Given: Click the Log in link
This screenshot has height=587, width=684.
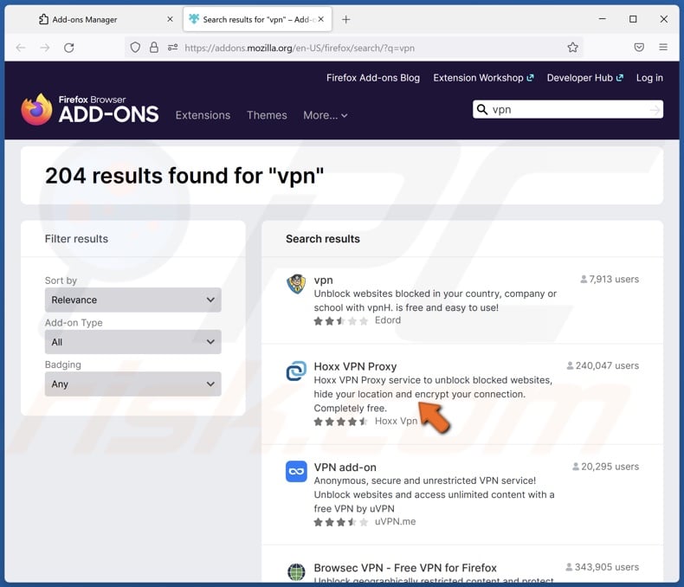Looking at the screenshot, I should coord(649,78).
